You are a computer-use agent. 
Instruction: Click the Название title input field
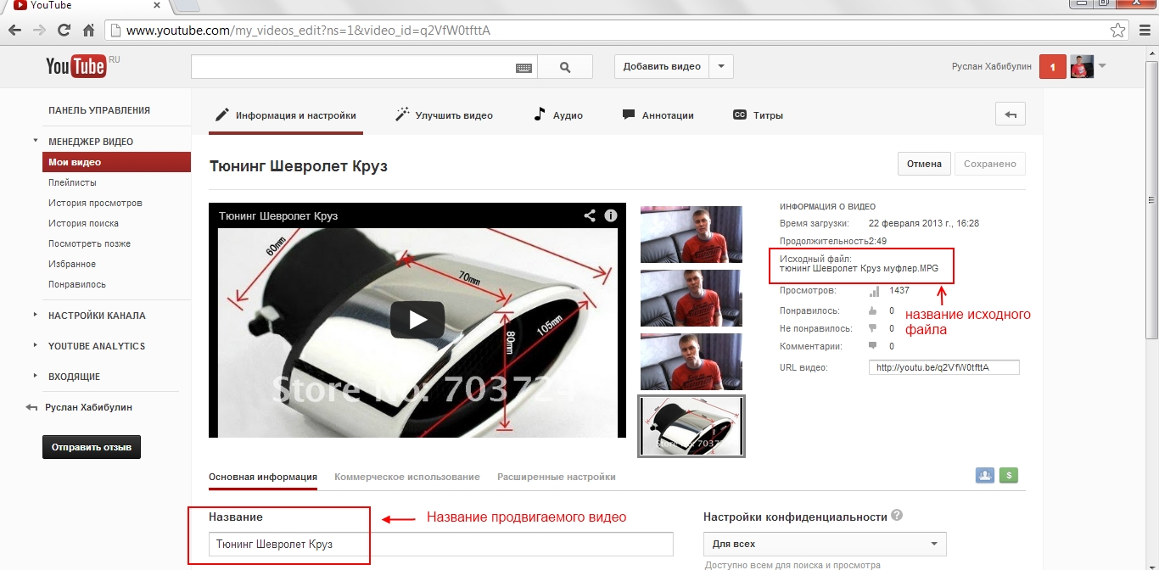(441, 544)
